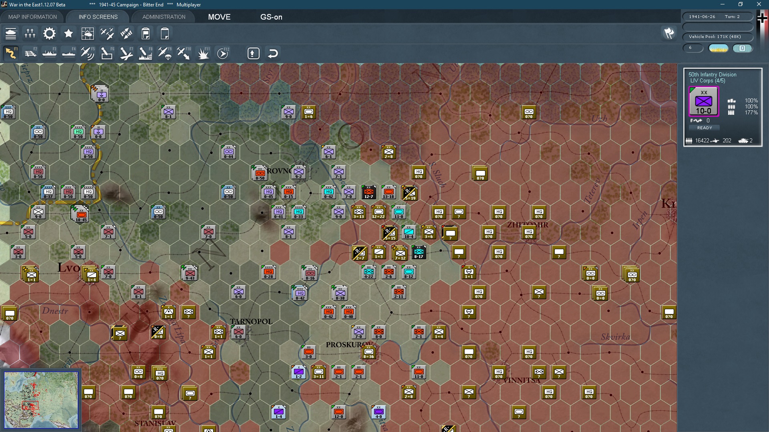Select the 8-36 Soviet unit at Proskurov
Screen dimensions: 769x432
pos(368,352)
